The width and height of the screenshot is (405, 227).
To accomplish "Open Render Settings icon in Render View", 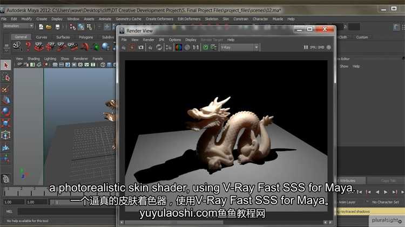I will tap(168, 47).
